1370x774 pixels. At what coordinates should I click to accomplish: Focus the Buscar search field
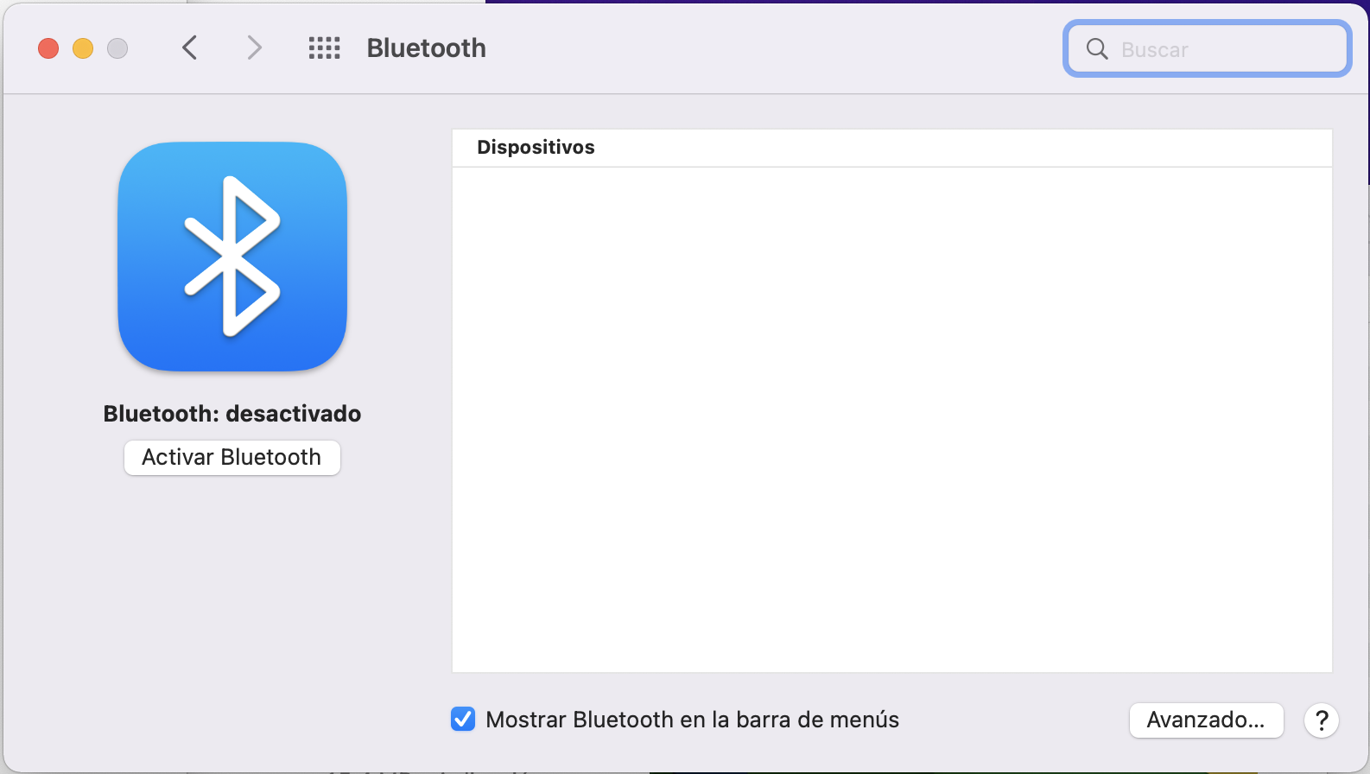pos(1207,48)
